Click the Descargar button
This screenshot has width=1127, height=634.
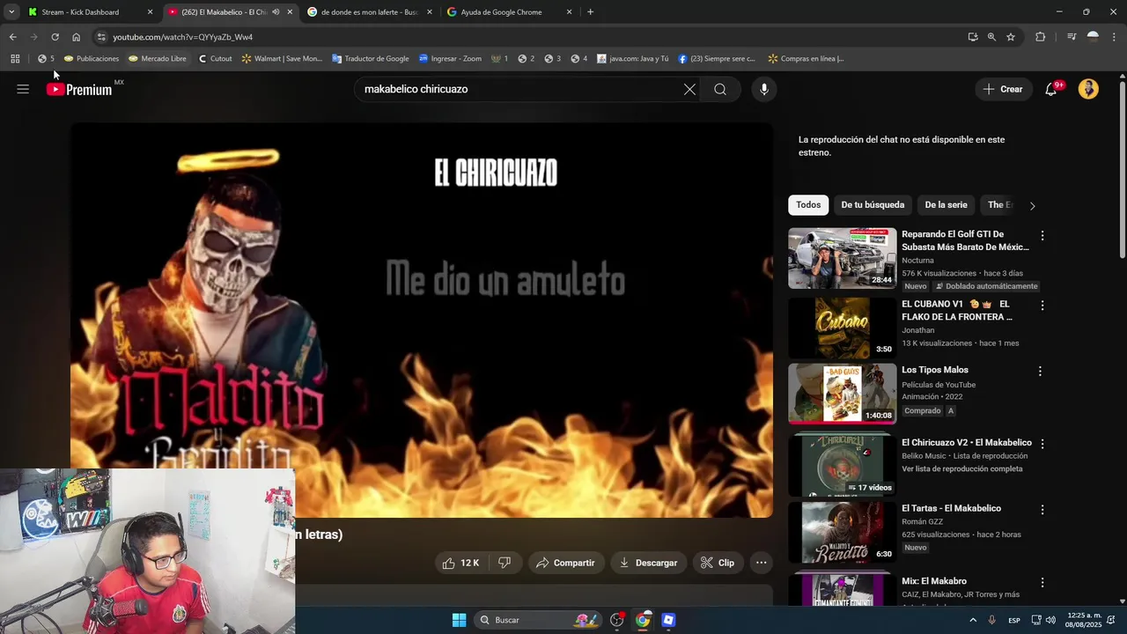coord(648,563)
